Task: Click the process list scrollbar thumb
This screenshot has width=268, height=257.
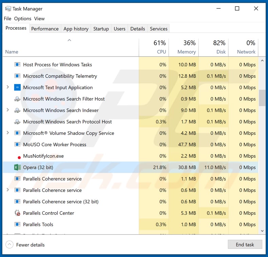Action: click(262, 98)
